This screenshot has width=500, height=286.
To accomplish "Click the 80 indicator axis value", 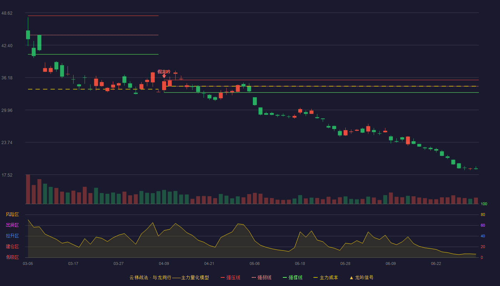I will click(x=483, y=214).
